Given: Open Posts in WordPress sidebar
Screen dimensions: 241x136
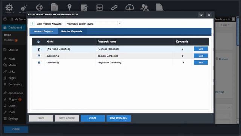Looking at the screenshot, I should coord(12,59).
